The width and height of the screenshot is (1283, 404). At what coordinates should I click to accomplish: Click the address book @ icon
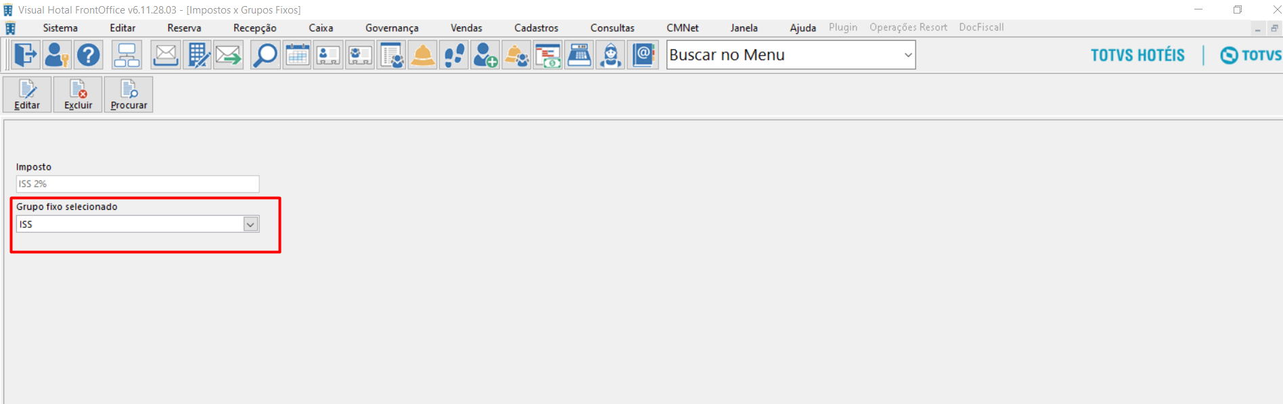[x=642, y=55]
